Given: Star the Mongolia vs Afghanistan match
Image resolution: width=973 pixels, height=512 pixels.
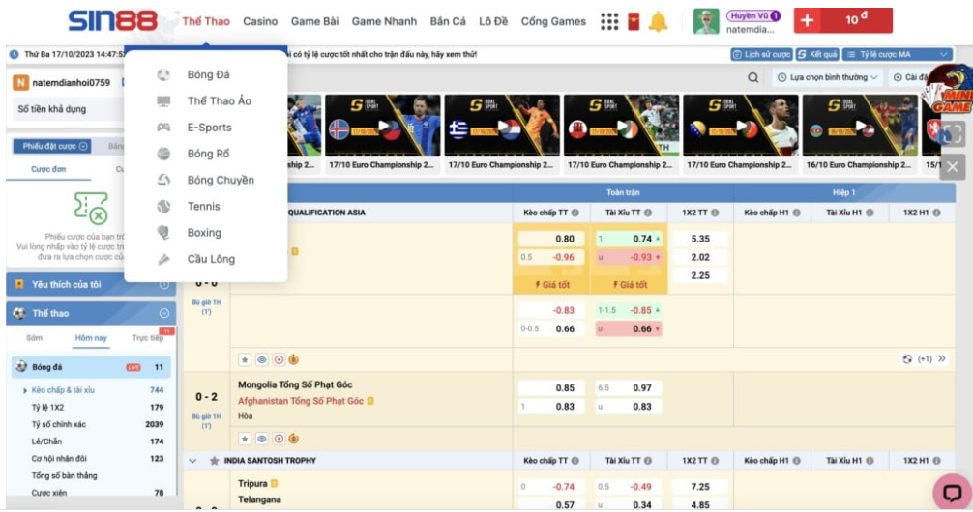Looking at the screenshot, I should click(246, 439).
